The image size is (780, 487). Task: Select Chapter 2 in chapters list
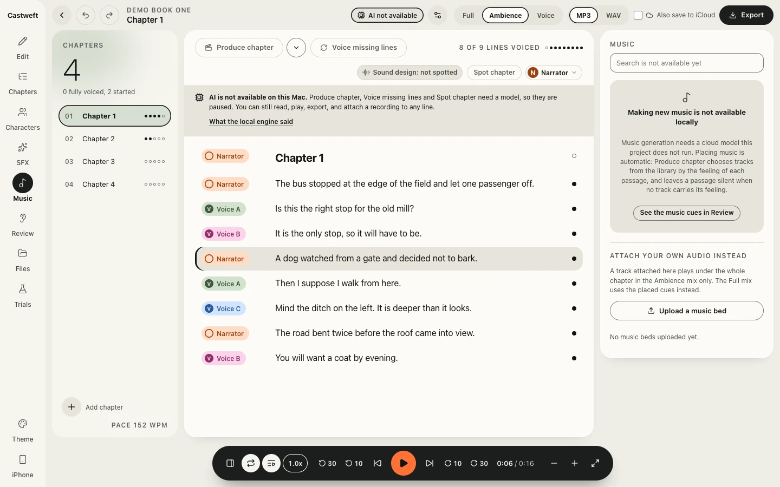tap(115, 139)
